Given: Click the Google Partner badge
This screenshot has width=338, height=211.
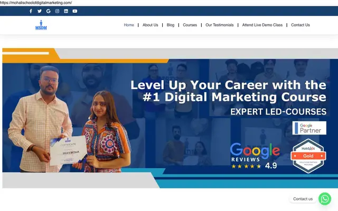Looking at the screenshot, I should (x=309, y=128).
